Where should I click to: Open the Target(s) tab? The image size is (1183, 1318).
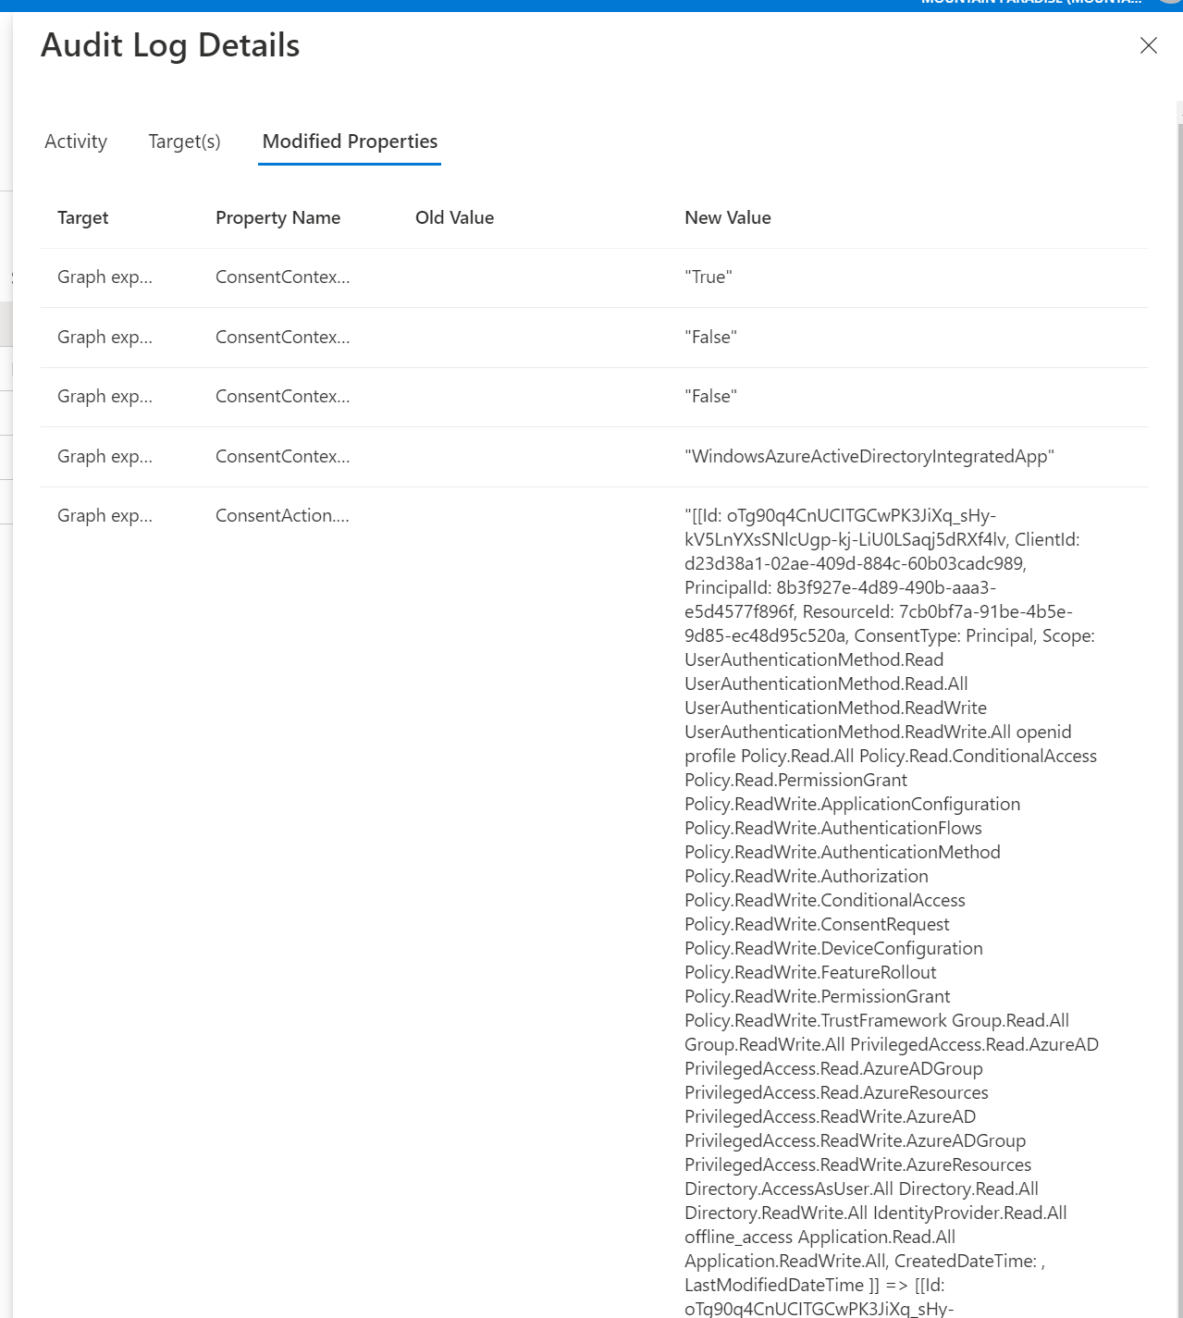click(184, 141)
